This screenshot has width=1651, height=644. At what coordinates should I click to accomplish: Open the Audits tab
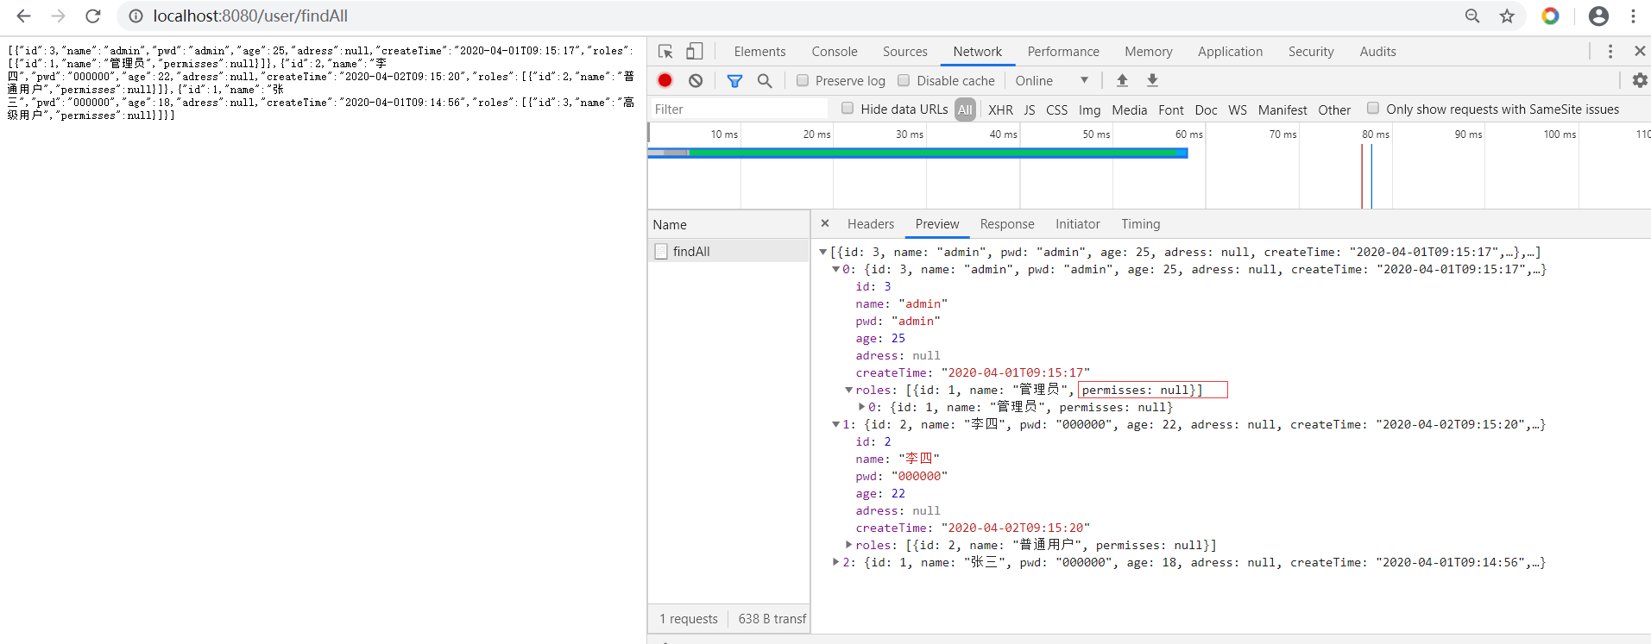1377,52
